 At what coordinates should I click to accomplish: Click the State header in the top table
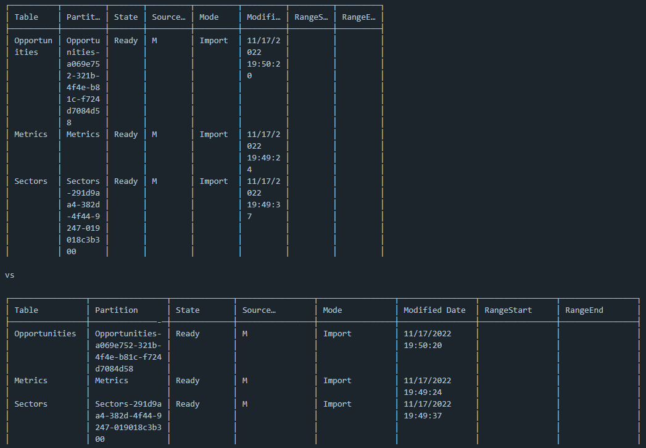pos(126,17)
